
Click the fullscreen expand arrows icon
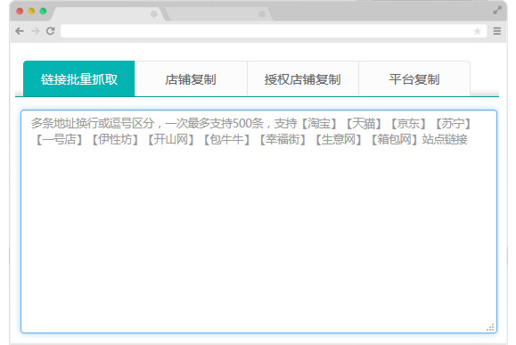click(x=497, y=11)
